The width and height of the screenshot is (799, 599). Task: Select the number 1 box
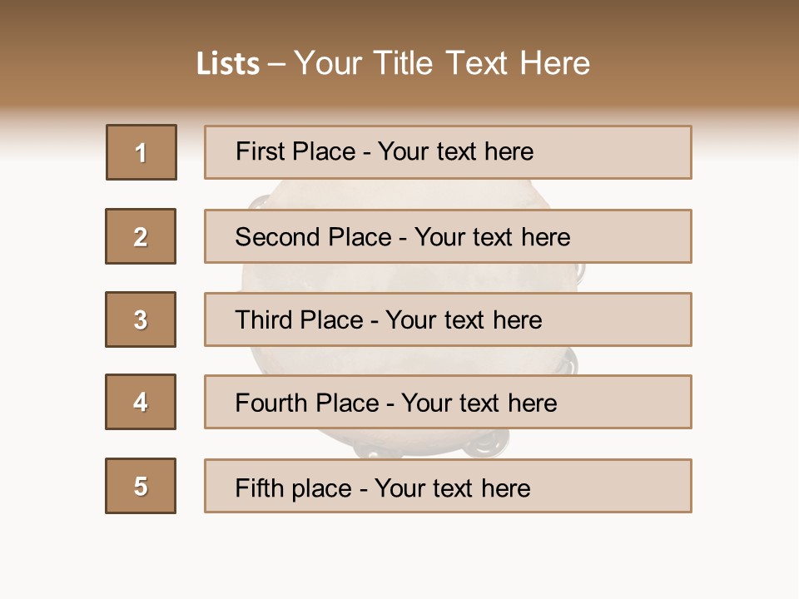pyautogui.click(x=141, y=152)
